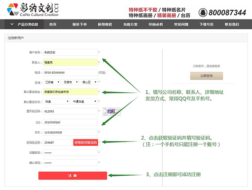Image resolution: width=252 pixels, height=190 pixels.
Task: Click the 获取短信验证码 button
Action: pos(85,142)
